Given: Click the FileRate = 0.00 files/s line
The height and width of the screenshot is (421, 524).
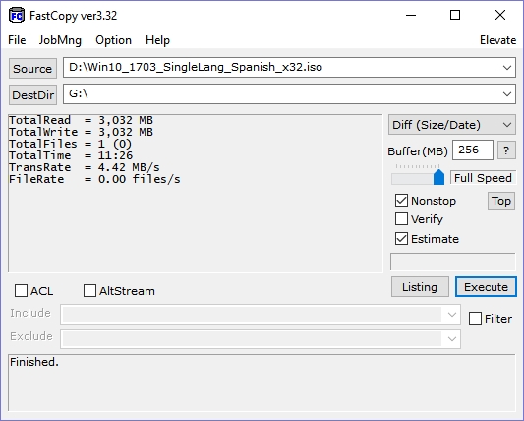Looking at the screenshot, I should pos(94,179).
